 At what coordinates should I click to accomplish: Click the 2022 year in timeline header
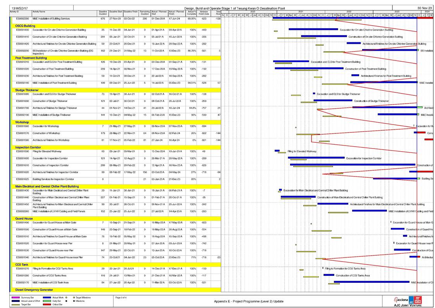coord(349,12)
